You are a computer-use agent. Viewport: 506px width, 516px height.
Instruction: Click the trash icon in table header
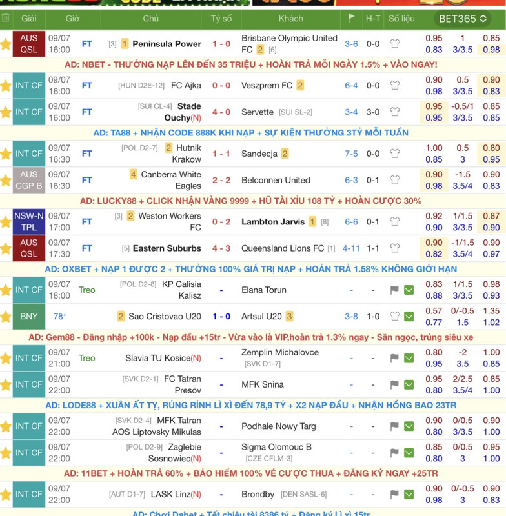point(6,18)
